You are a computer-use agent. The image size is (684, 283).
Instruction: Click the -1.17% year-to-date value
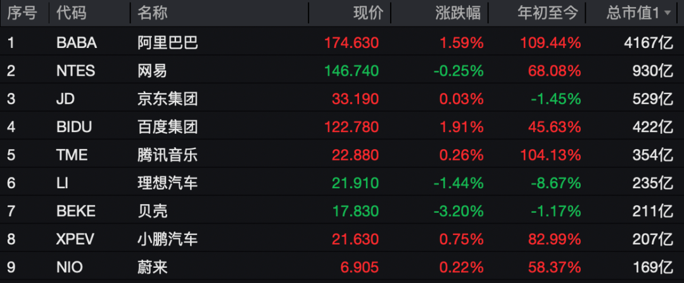point(556,211)
